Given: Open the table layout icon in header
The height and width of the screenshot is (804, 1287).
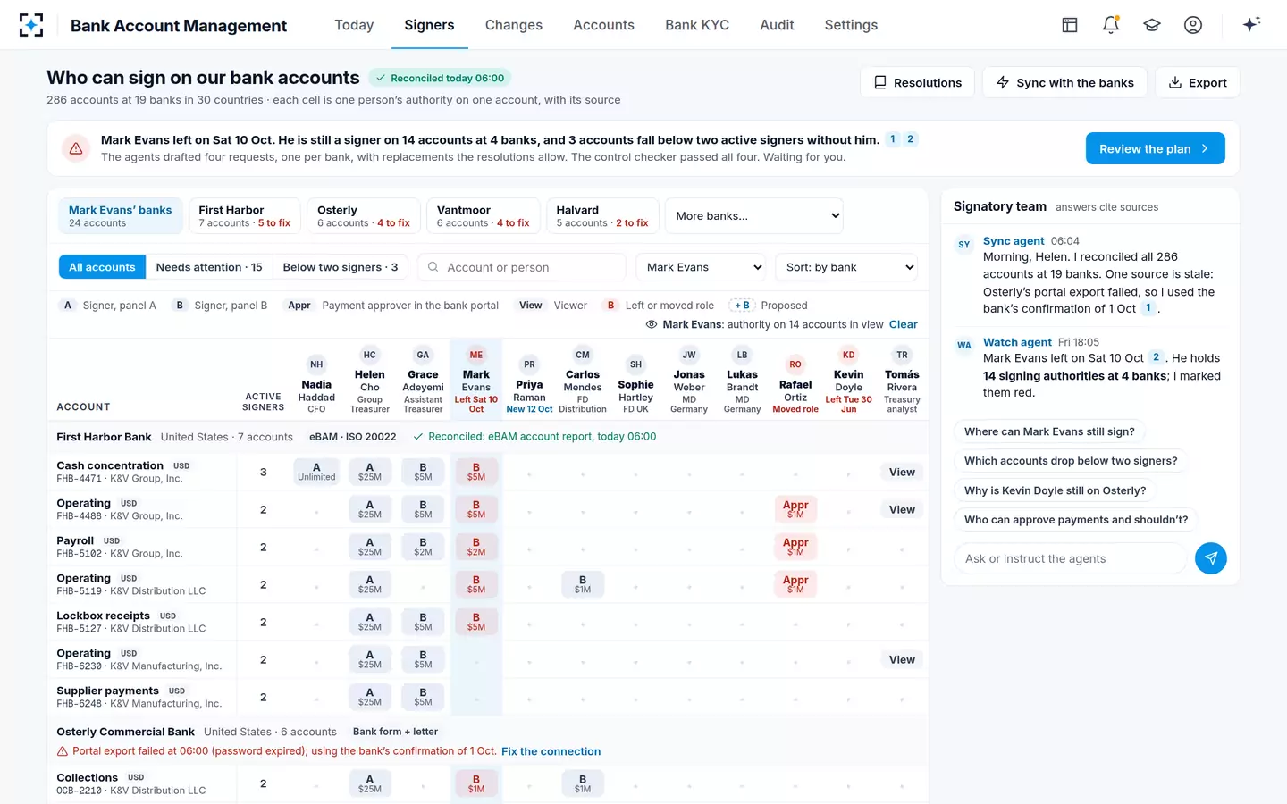Looking at the screenshot, I should [x=1070, y=25].
